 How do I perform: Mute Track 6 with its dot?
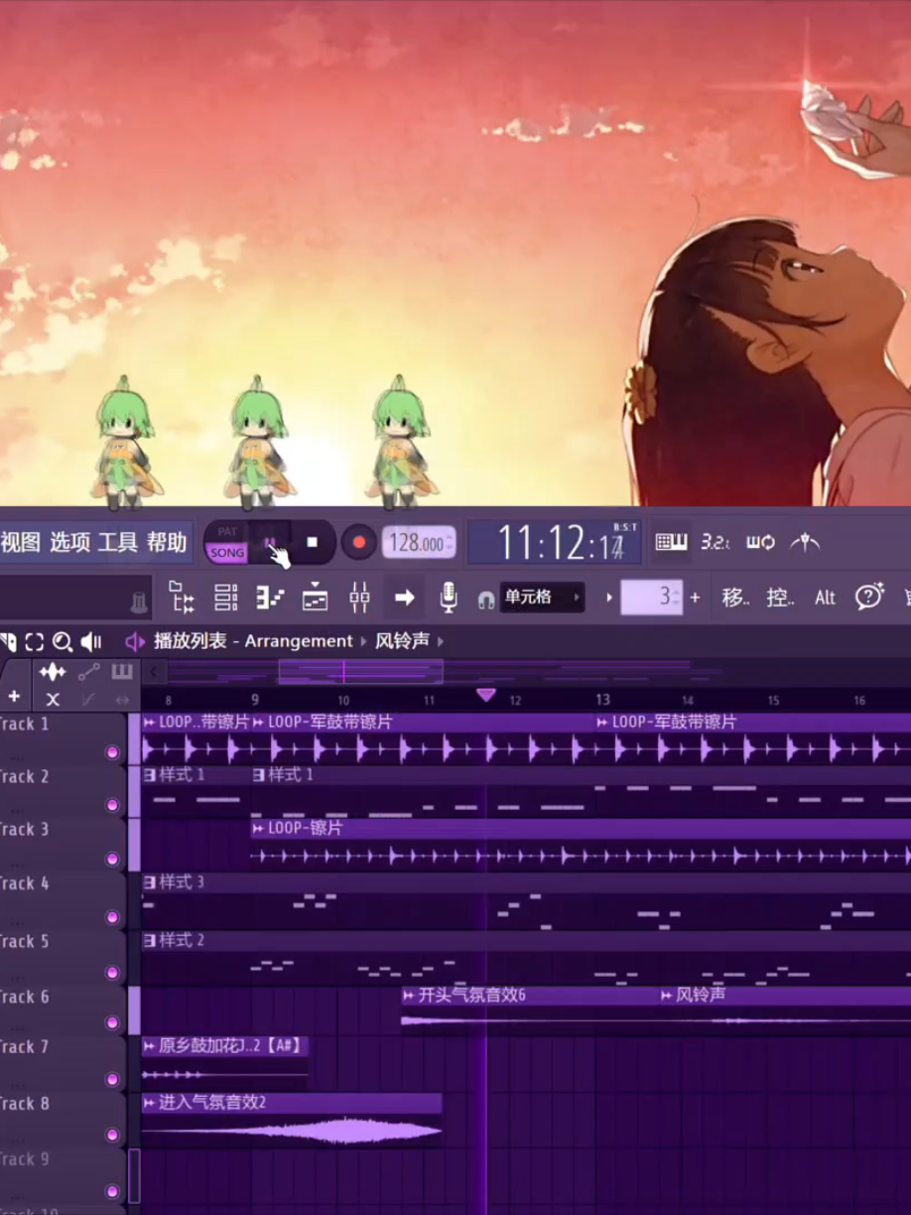(112, 1022)
